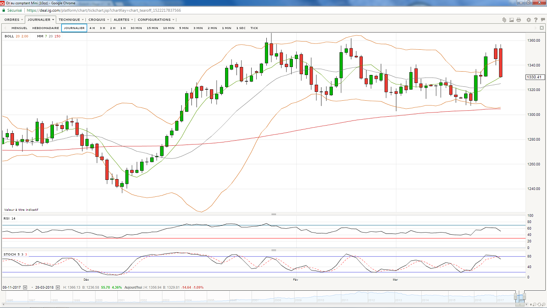Switch to the 30 MIN timeframe
This screenshot has height=308, width=547.
click(136, 28)
